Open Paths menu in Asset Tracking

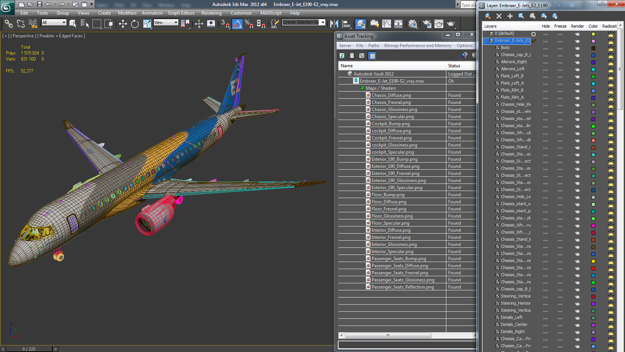(373, 46)
